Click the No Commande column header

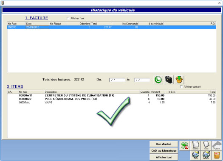(x=125, y=24)
